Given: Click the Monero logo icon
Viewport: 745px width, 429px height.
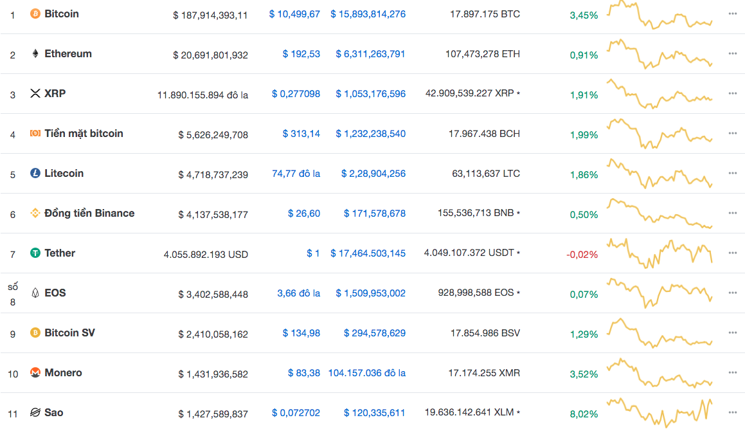Looking at the screenshot, I should 35,373.
